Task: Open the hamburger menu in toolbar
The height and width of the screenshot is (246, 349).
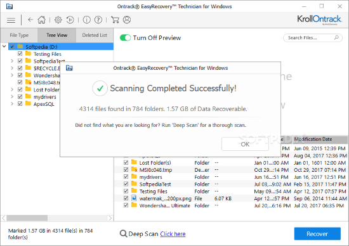Action: (x=11, y=20)
